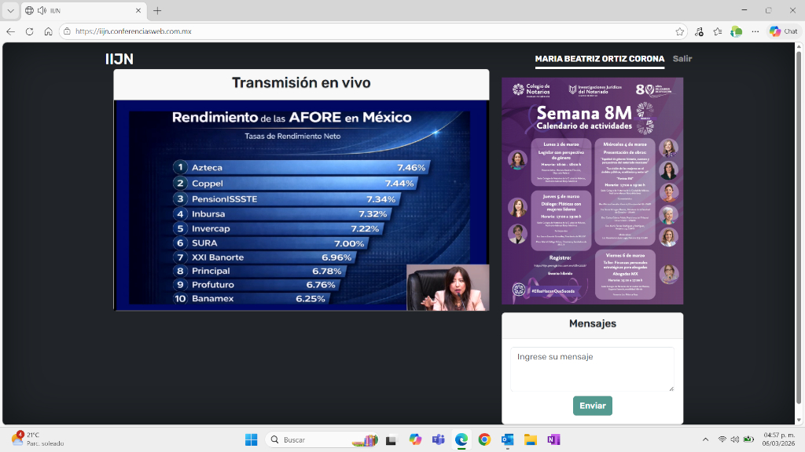Open File Explorer on taskbar
The width and height of the screenshot is (805, 452).
[x=531, y=439]
